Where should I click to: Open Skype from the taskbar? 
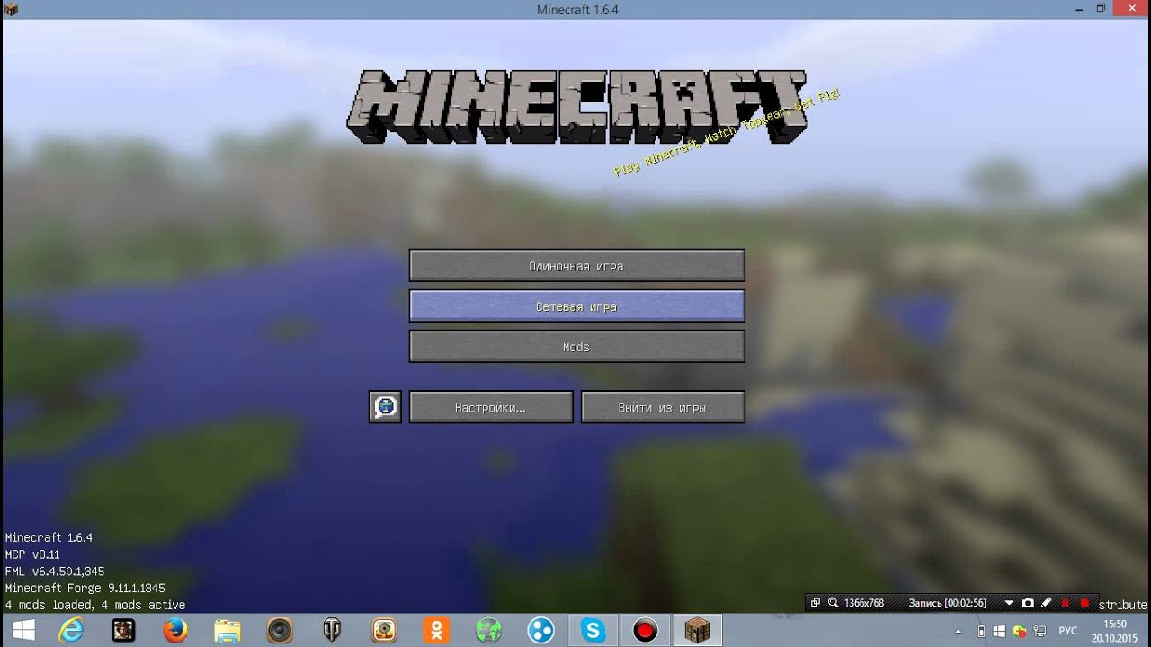(593, 630)
